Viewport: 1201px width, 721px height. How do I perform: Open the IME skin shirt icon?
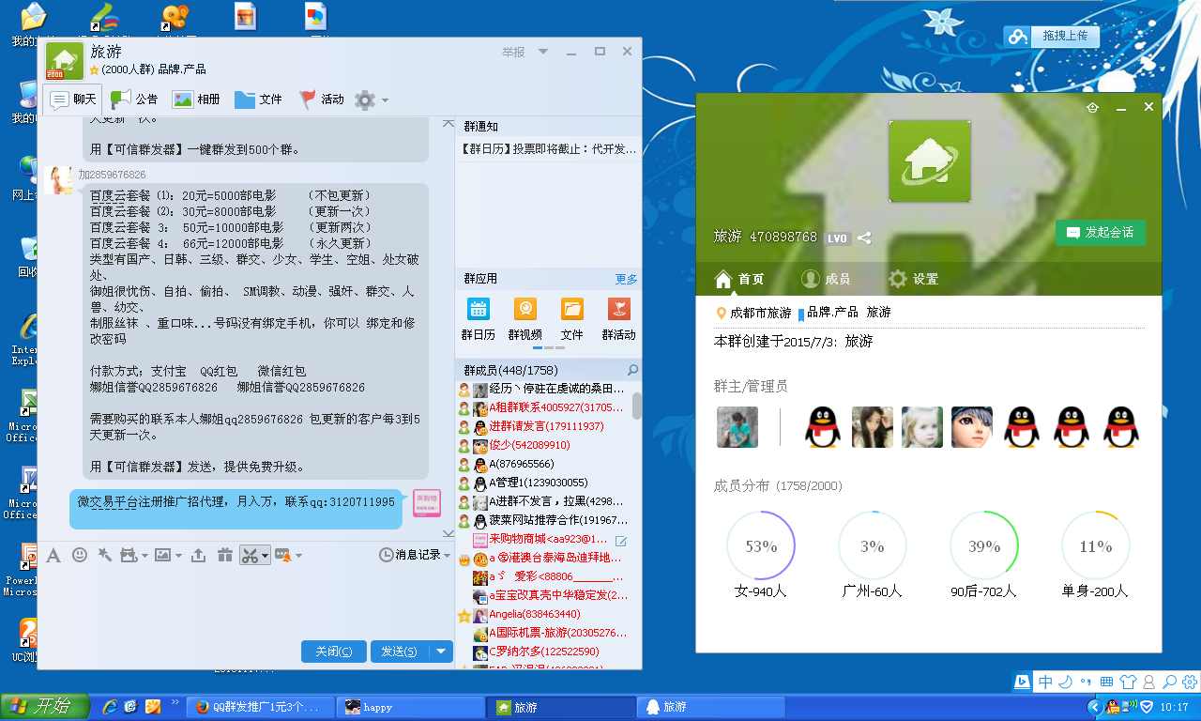click(x=1128, y=682)
